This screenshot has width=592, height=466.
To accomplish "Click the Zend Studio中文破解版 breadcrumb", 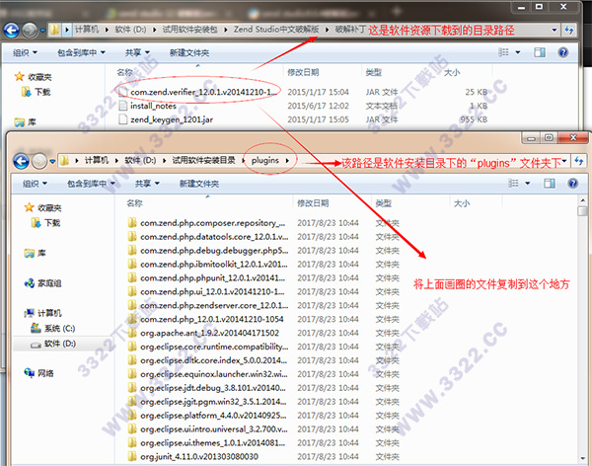I will tap(276, 30).
